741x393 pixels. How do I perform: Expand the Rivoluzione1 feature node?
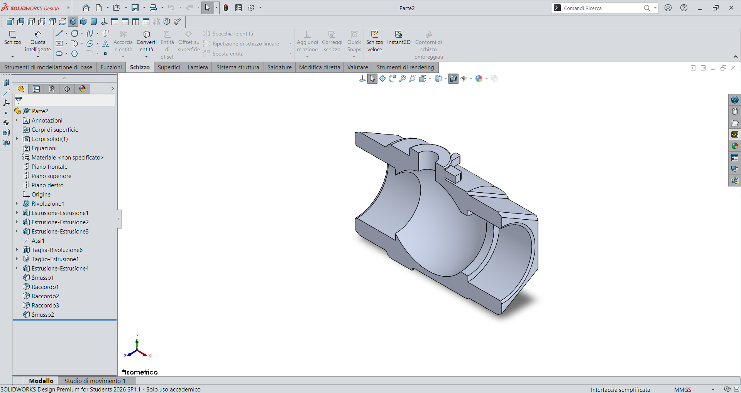coord(17,203)
